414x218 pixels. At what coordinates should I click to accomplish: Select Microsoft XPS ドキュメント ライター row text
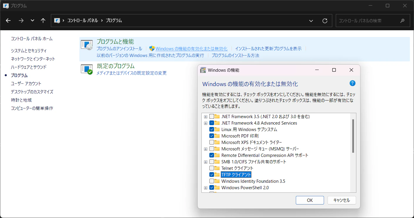point(252,142)
